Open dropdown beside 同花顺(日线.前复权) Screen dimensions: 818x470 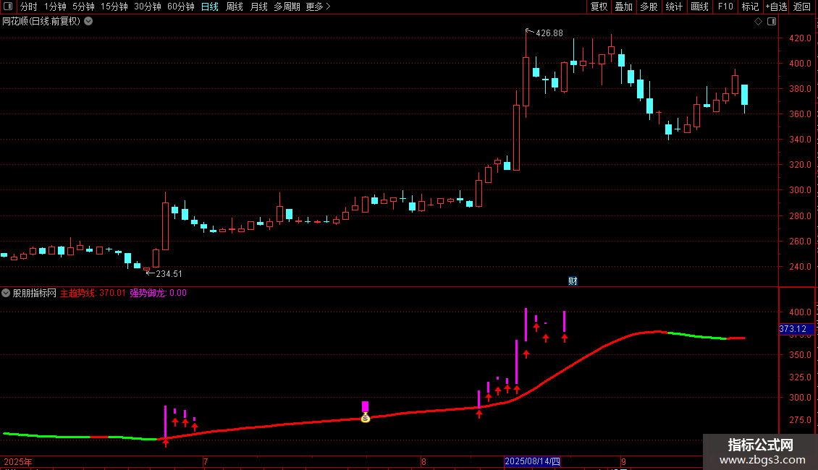[89, 22]
